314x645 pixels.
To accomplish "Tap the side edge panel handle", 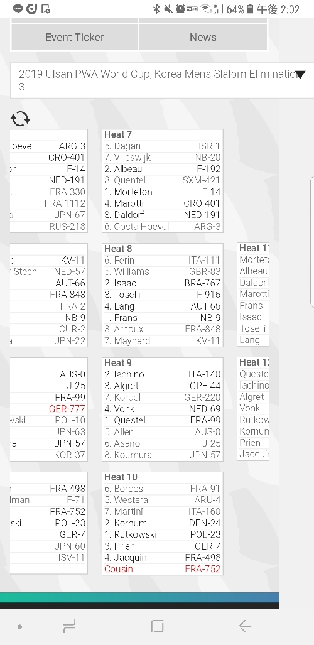I will (x=311, y=241).
